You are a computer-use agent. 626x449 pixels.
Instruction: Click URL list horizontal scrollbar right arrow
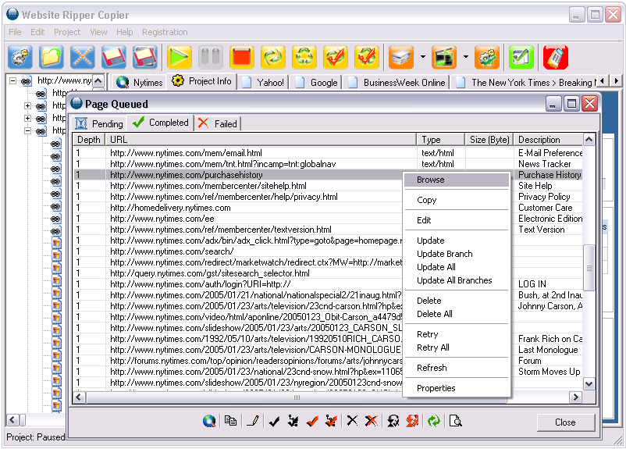pyautogui.click(x=575, y=397)
